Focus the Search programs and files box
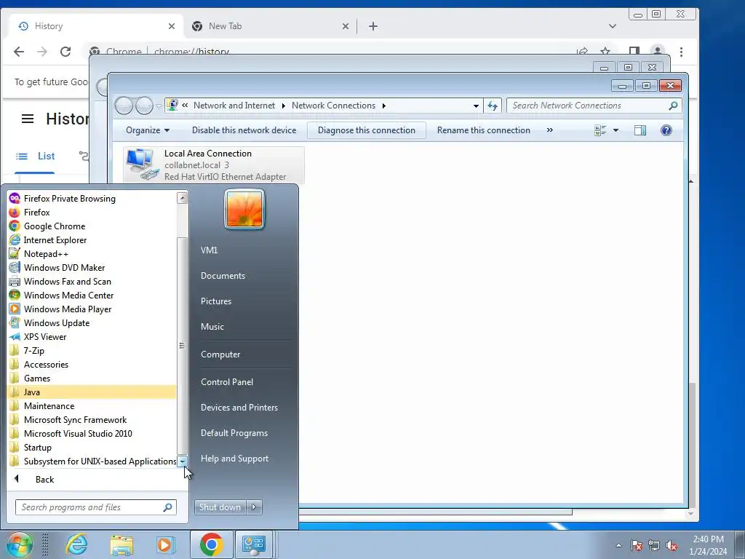Viewport: 745px width, 559px height. click(95, 507)
